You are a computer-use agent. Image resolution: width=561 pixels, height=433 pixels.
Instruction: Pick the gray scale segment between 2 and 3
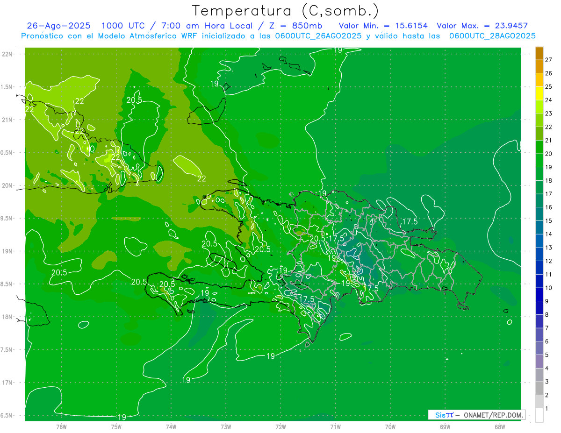pos(539,388)
